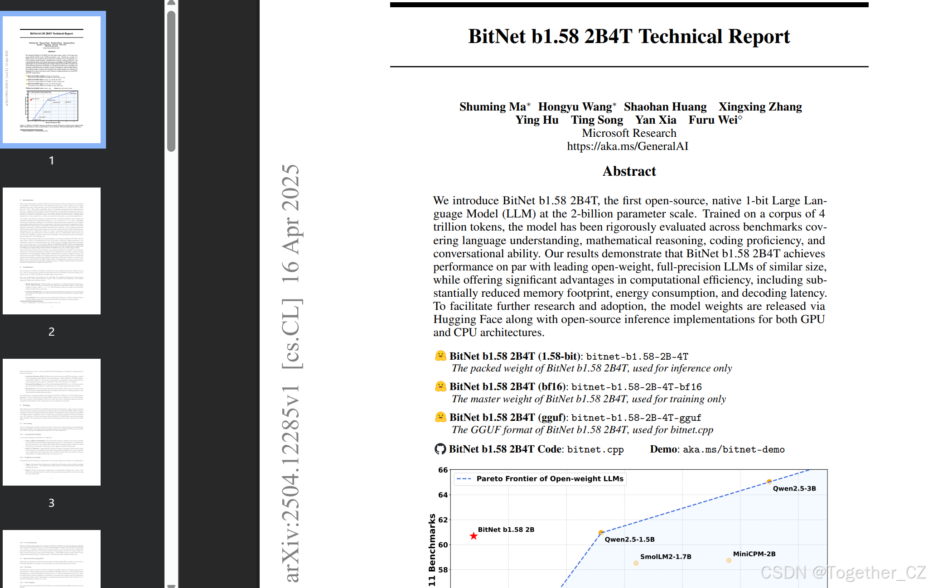The height and width of the screenshot is (588, 928).
Task: Click the Qwen2.5-3B data point on chart
Action: click(x=769, y=482)
